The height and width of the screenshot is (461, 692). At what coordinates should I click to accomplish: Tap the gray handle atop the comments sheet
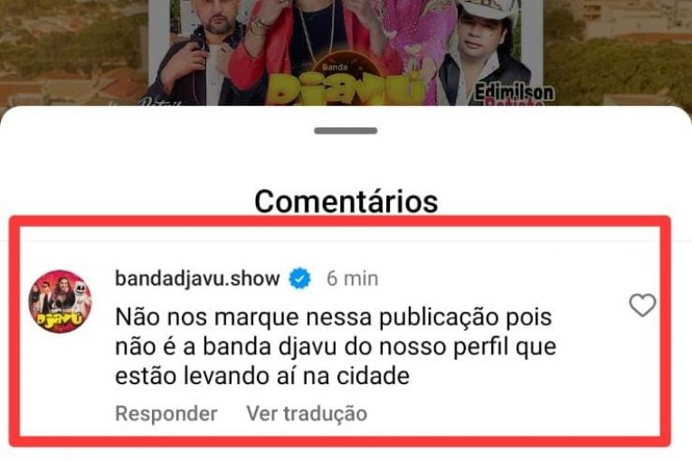[346, 130]
